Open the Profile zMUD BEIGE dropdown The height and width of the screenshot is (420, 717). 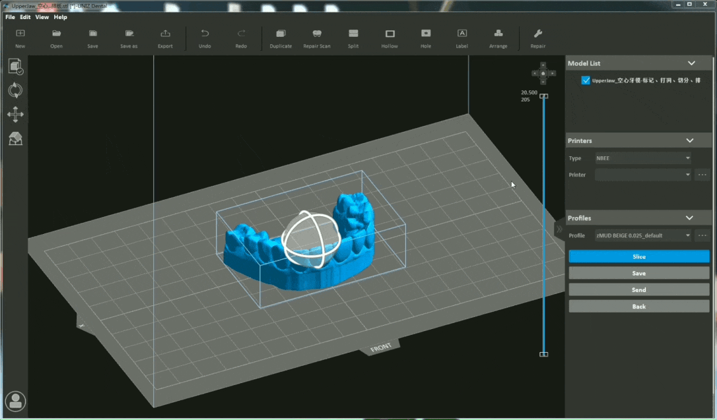643,235
